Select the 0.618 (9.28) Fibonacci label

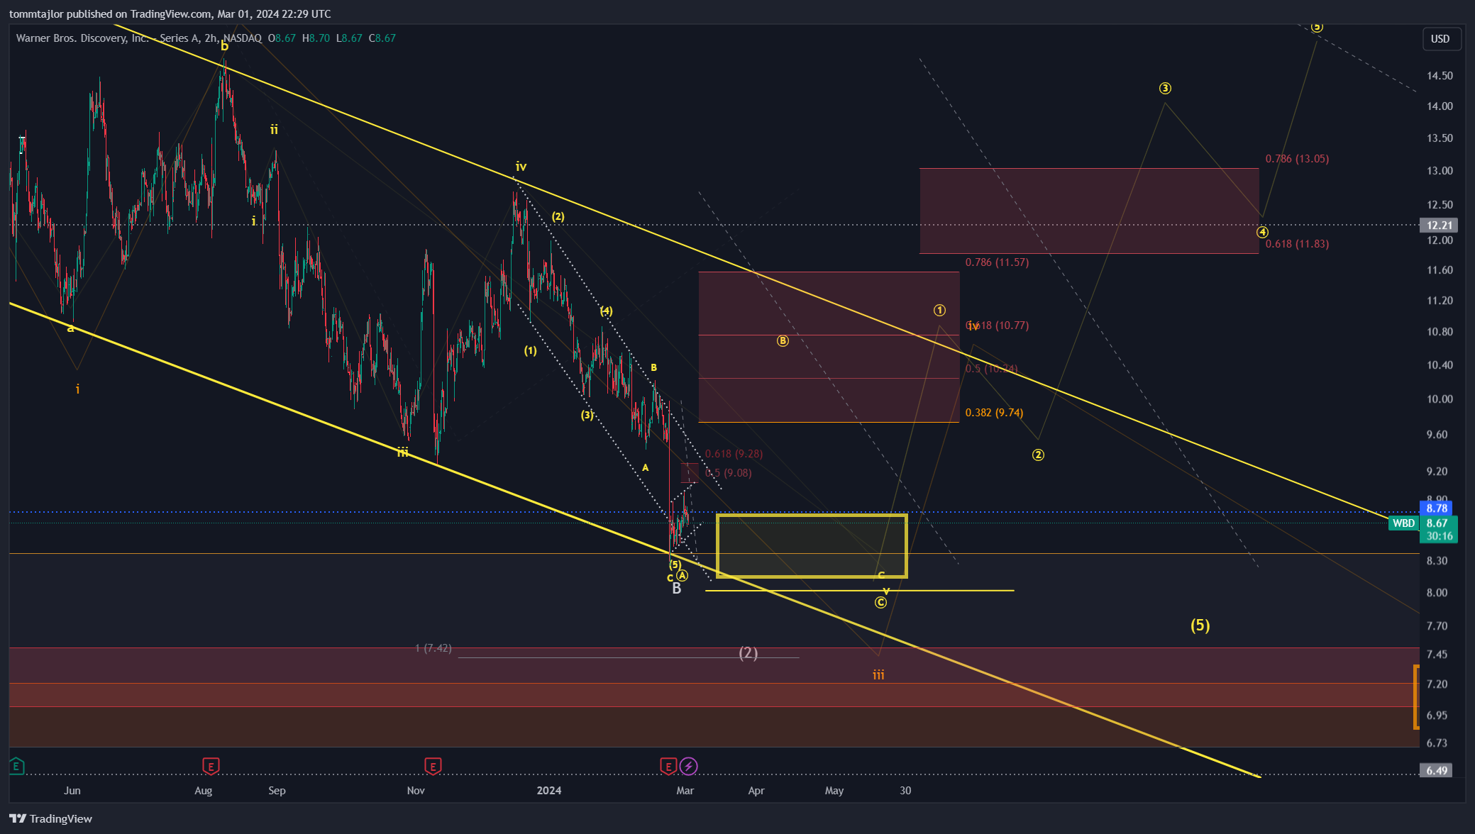tap(734, 454)
